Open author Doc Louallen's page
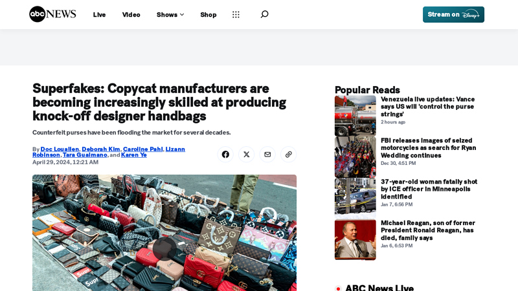Image resolution: width=518 pixels, height=291 pixels. click(x=60, y=149)
